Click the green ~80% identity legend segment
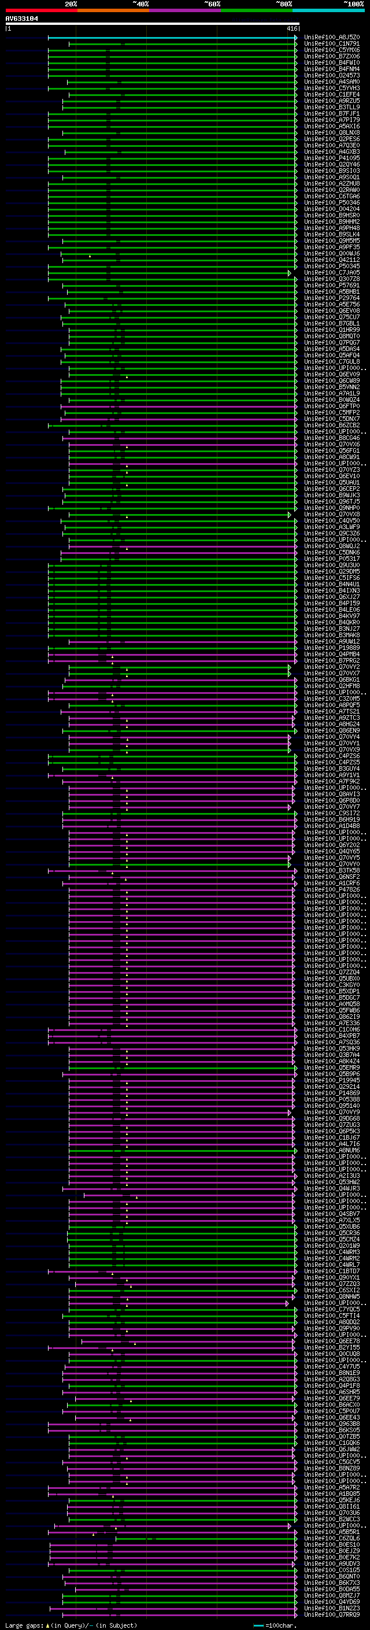 coord(257,10)
